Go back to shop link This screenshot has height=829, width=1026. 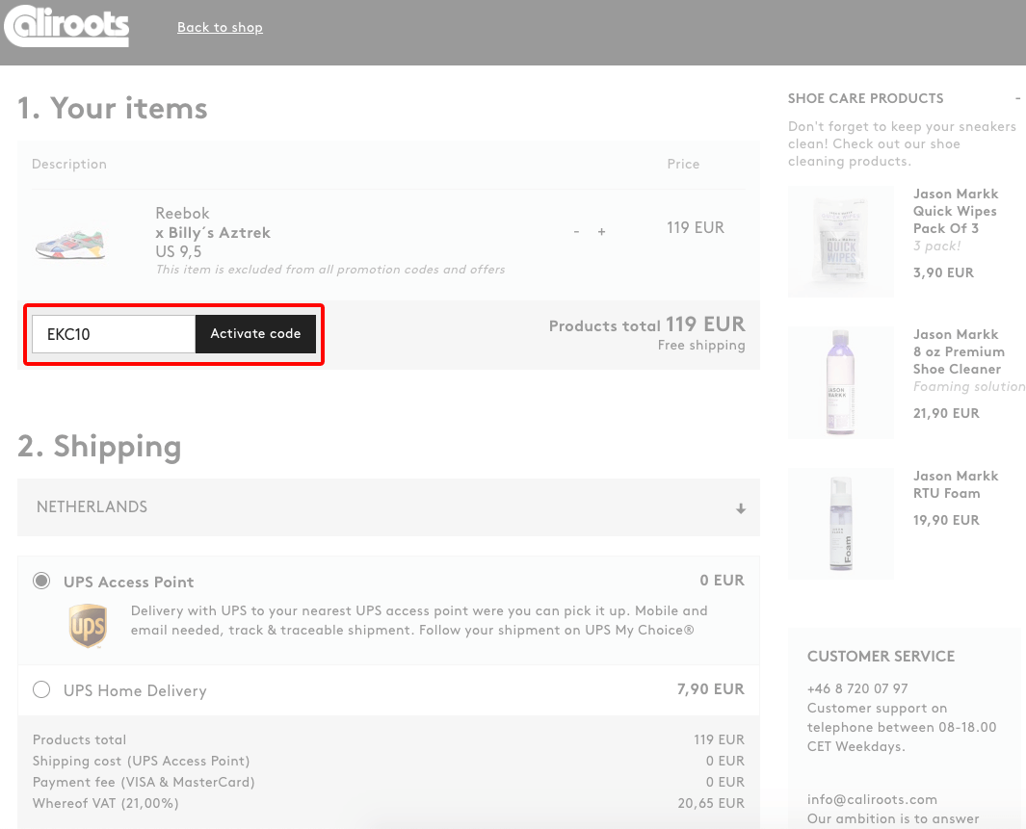(220, 28)
